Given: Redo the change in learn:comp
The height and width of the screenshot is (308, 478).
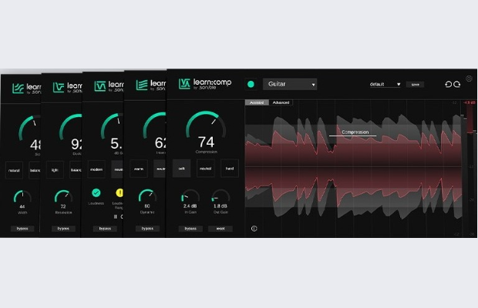Looking at the screenshot, I should pyautogui.click(x=456, y=84).
